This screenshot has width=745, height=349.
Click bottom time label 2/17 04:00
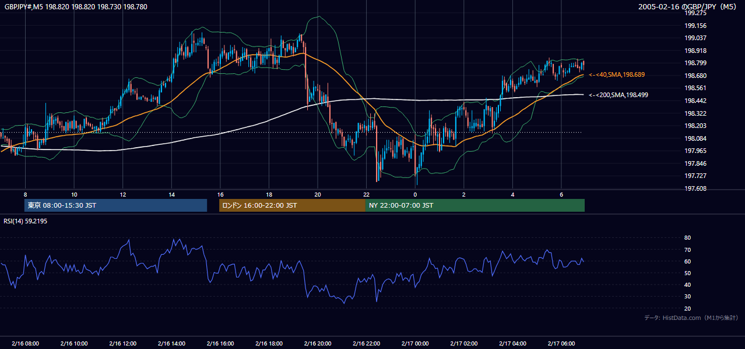click(x=512, y=344)
